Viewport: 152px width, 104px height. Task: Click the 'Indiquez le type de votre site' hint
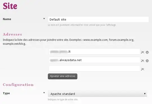click(x=63, y=99)
